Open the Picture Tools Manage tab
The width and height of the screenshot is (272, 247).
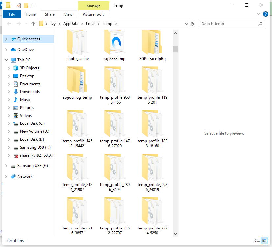click(x=94, y=6)
